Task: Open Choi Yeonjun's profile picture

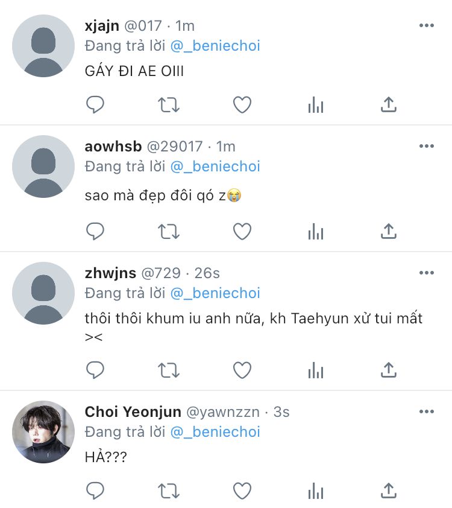Action: coord(43,432)
